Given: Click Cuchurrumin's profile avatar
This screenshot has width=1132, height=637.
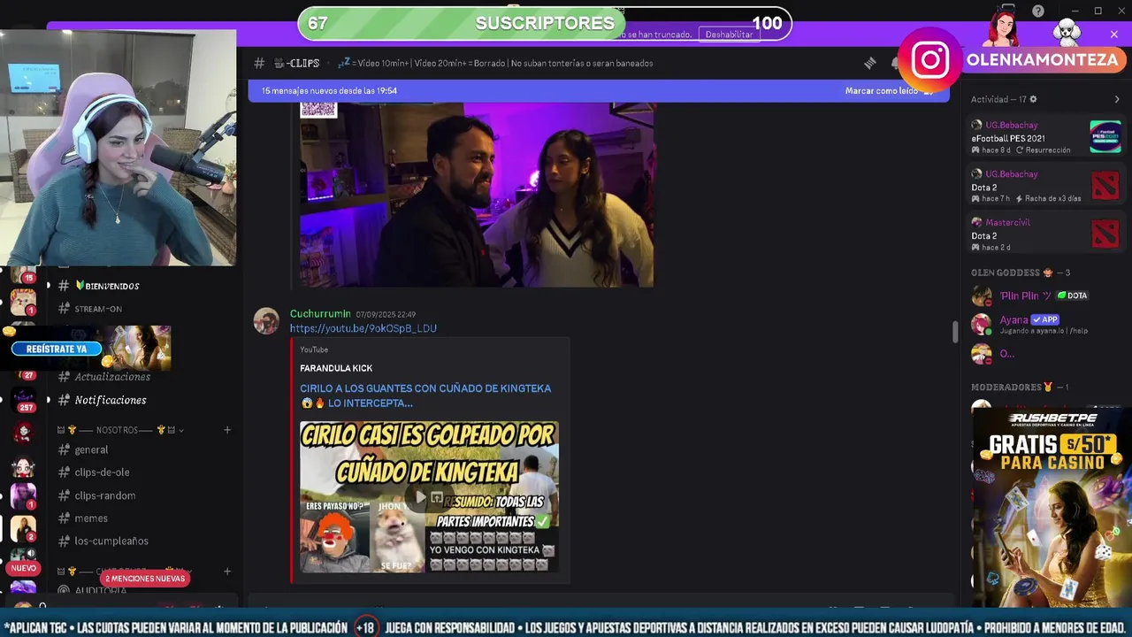Looking at the screenshot, I should [266, 321].
